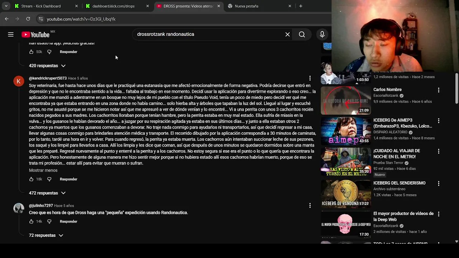Open El mayor productor de Deep Web title
This screenshot has width=459, height=258.
[x=403, y=216]
